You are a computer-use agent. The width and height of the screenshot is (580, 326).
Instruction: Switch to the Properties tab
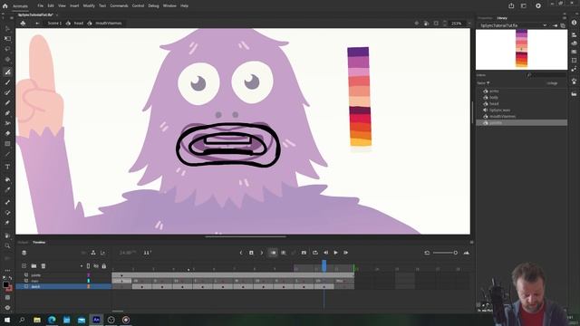(485, 18)
